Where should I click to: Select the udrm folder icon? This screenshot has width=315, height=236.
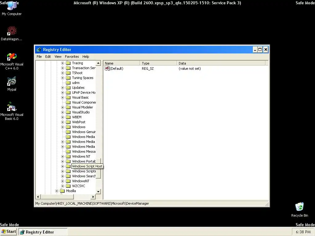point(68,83)
